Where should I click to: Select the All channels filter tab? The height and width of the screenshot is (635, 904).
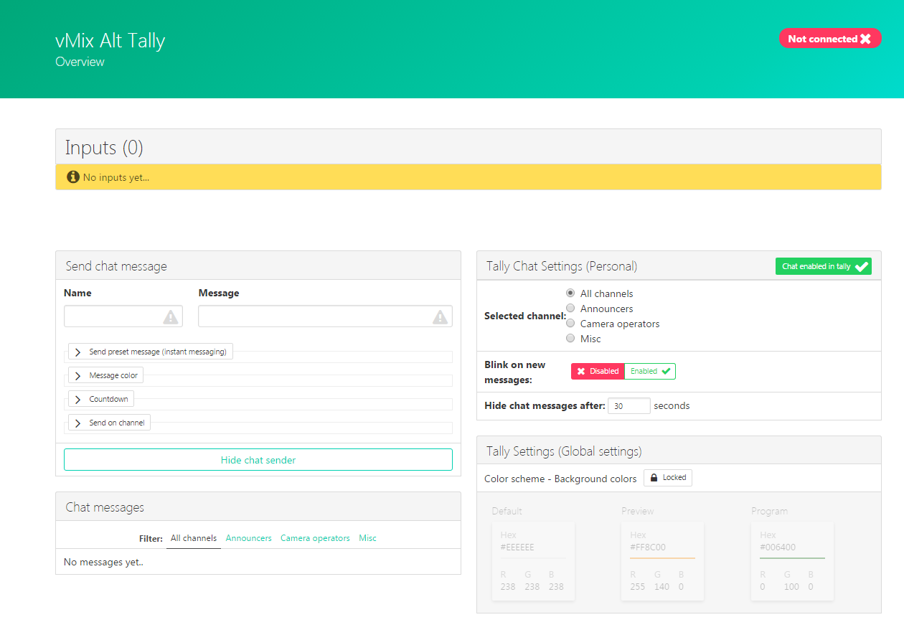(x=194, y=538)
